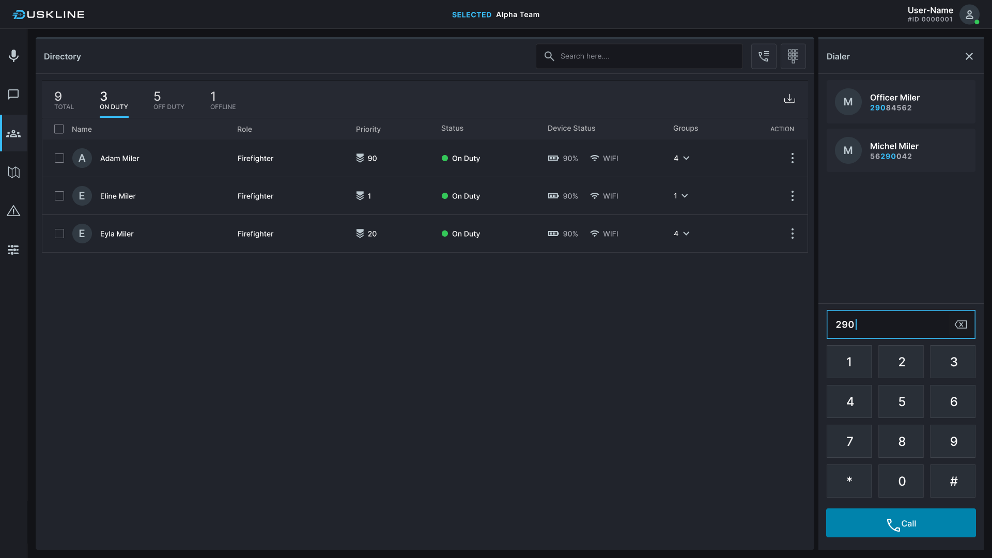Click the download export icon
992x558 pixels.
point(789,99)
